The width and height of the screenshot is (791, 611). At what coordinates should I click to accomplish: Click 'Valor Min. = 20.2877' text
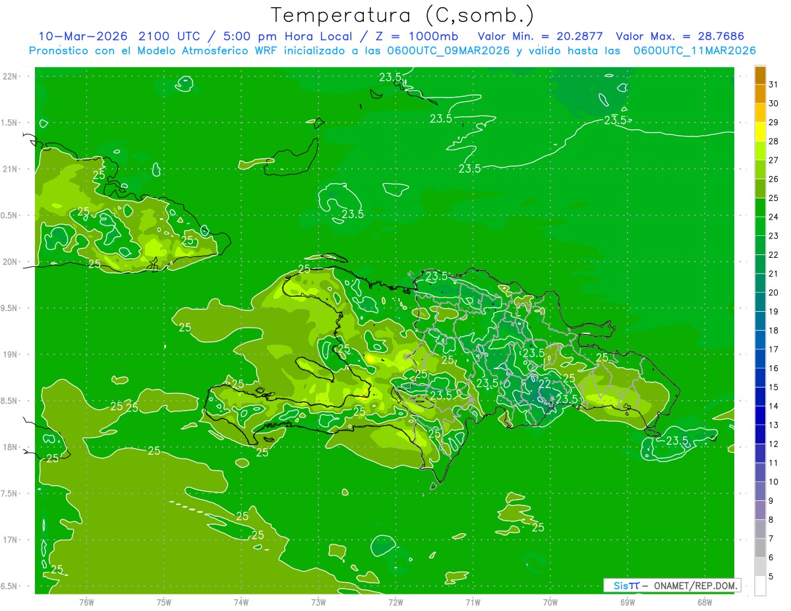(540, 36)
